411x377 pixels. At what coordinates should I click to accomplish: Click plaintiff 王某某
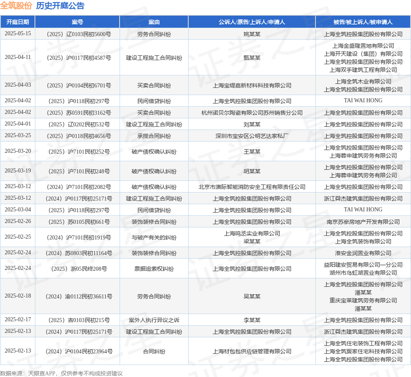tap(252, 152)
